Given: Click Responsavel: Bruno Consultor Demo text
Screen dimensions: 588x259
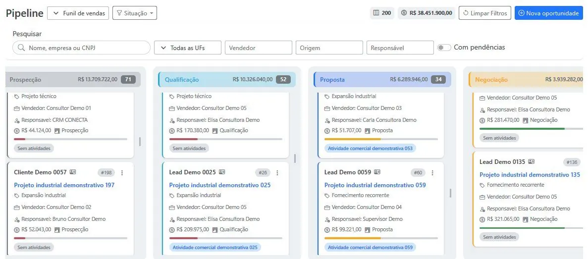Looking at the screenshot, I should point(63,219).
